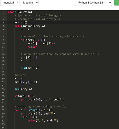
Task: Collapse the plusOne function fold at line 5
Action: [6, 26]
